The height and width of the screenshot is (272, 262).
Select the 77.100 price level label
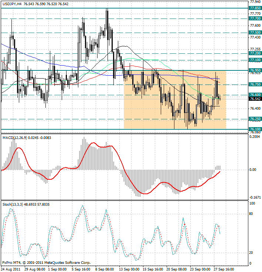(x=255, y=60)
